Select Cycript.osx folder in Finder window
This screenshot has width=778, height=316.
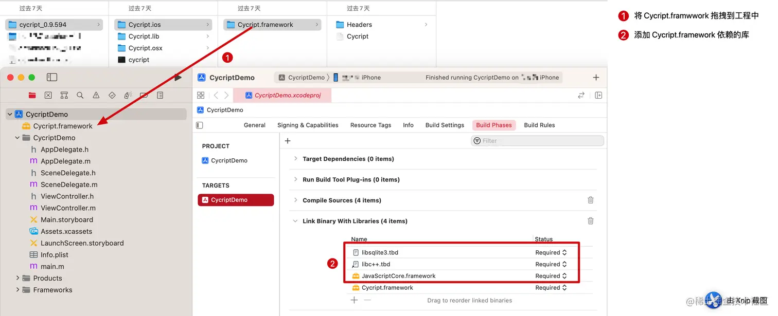coord(145,48)
